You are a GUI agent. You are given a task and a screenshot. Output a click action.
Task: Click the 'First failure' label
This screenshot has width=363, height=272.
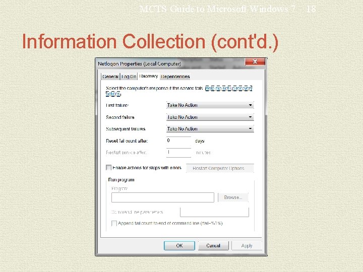[117, 105]
